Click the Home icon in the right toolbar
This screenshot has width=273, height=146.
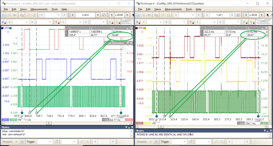coord(168,15)
